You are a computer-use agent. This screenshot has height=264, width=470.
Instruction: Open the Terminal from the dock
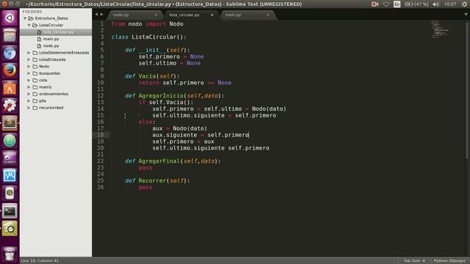coord(10,211)
